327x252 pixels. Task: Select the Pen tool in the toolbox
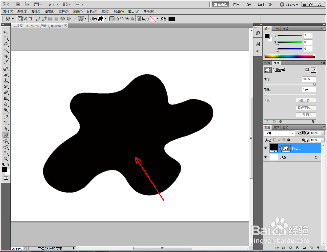(x=6, y=117)
